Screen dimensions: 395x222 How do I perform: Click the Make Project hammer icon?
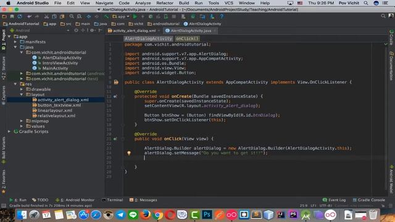106,17
